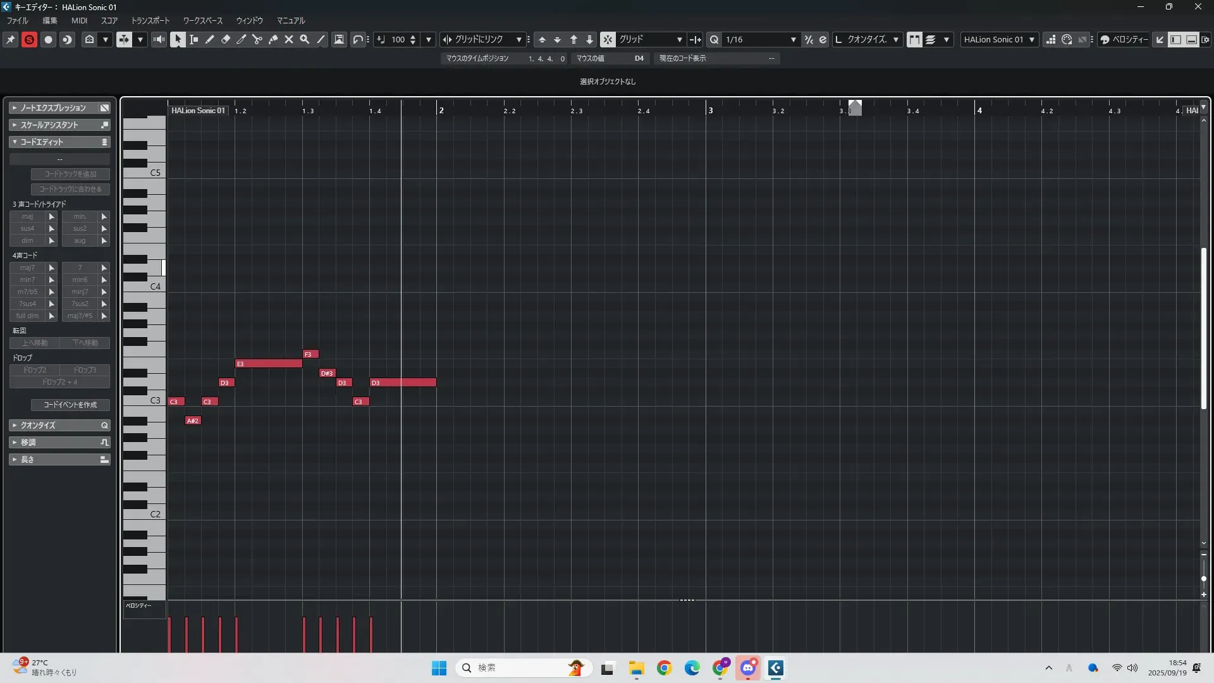Image resolution: width=1214 pixels, height=683 pixels.
Task: Select the Draw pencil tool
Action: [210, 39]
